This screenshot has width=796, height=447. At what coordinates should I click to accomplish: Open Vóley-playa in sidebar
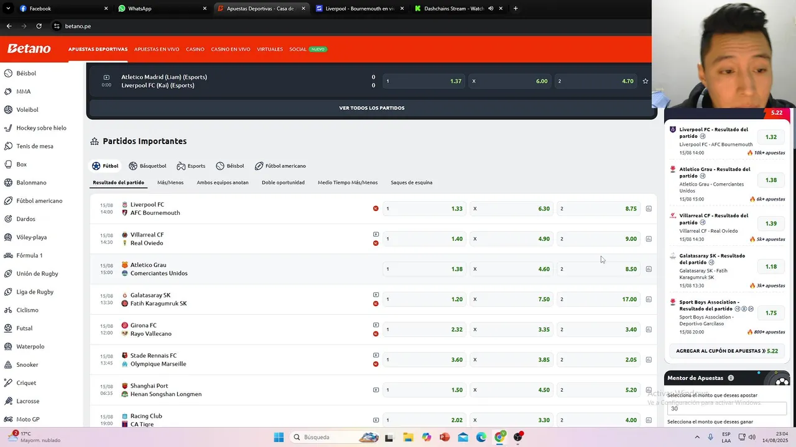pos(32,237)
